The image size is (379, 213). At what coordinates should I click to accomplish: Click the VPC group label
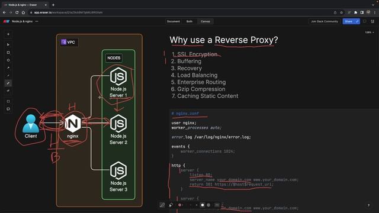pyautogui.click(x=69, y=42)
